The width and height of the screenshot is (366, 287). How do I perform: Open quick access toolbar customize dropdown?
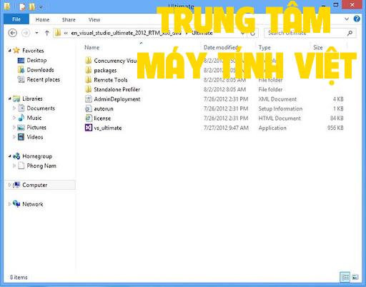click(x=41, y=7)
